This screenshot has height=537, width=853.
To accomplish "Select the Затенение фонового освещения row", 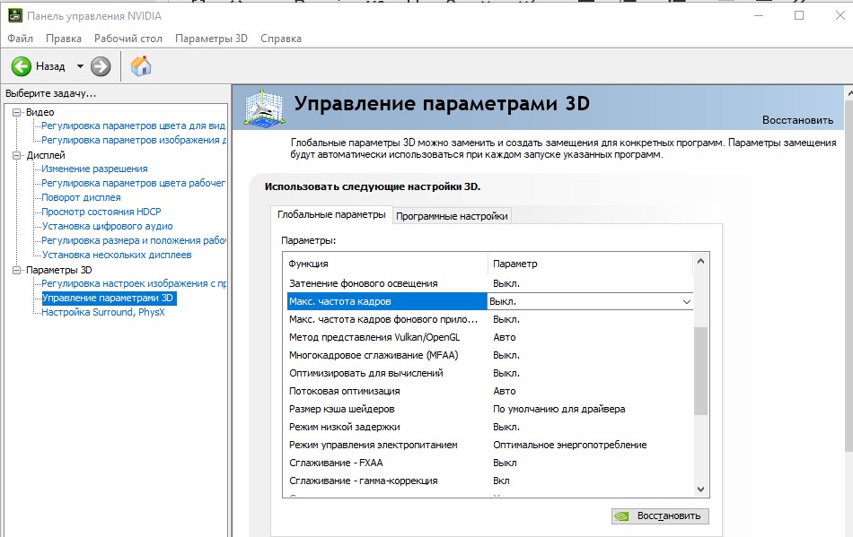I will 489,283.
